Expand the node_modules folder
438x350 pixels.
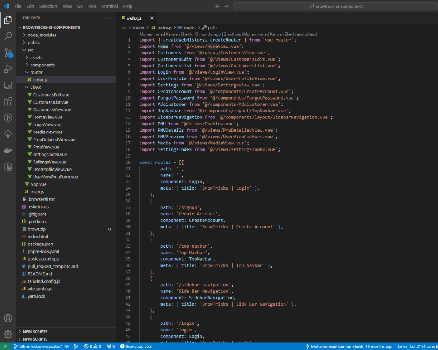tap(42, 35)
